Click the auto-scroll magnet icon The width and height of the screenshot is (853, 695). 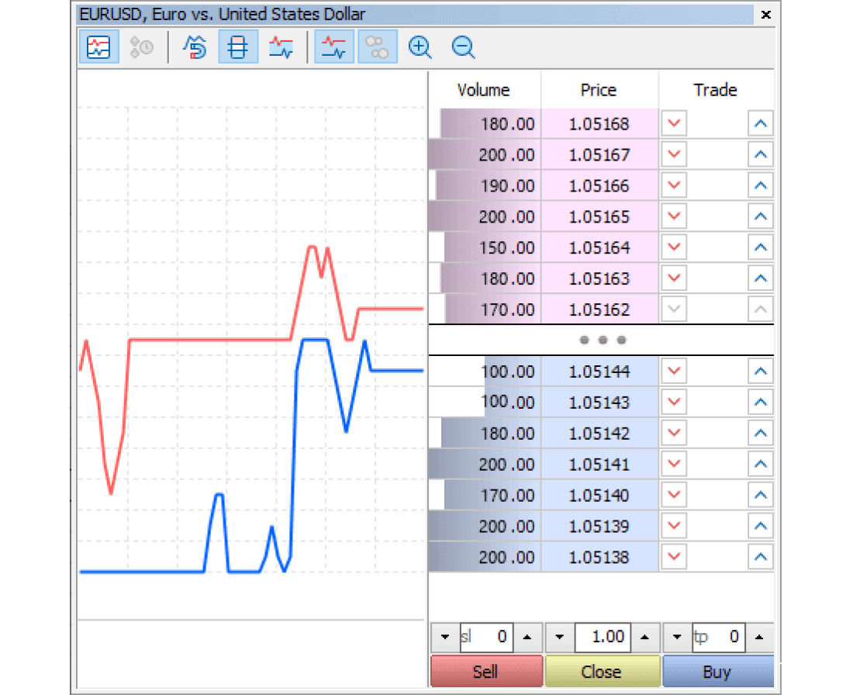[x=195, y=47]
